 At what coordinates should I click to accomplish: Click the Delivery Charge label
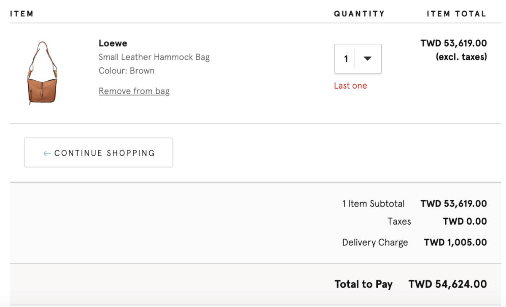(x=375, y=243)
